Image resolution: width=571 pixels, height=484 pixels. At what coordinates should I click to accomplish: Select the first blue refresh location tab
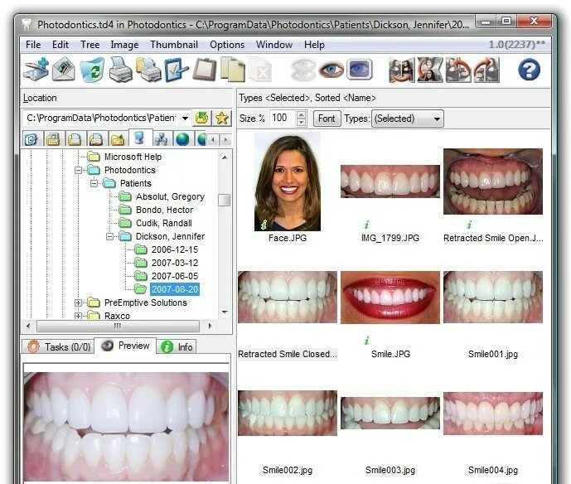pyautogui.click(x=31, y=138)
